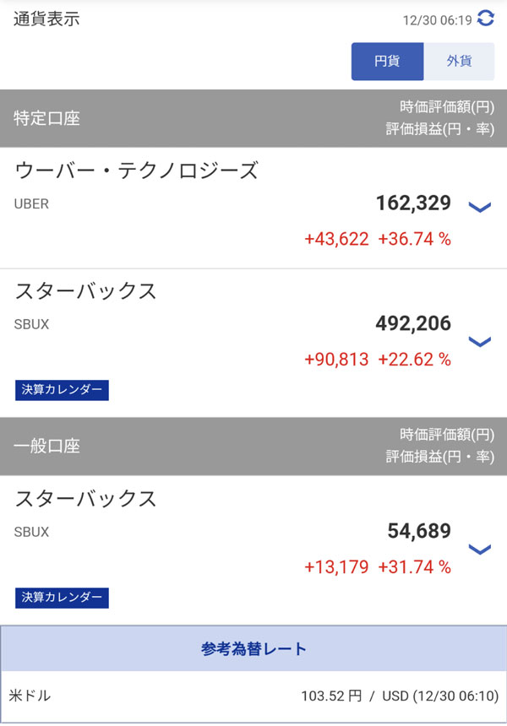Click the 参考為替レート header bar
507x726 pixels.
pos(253,649)
